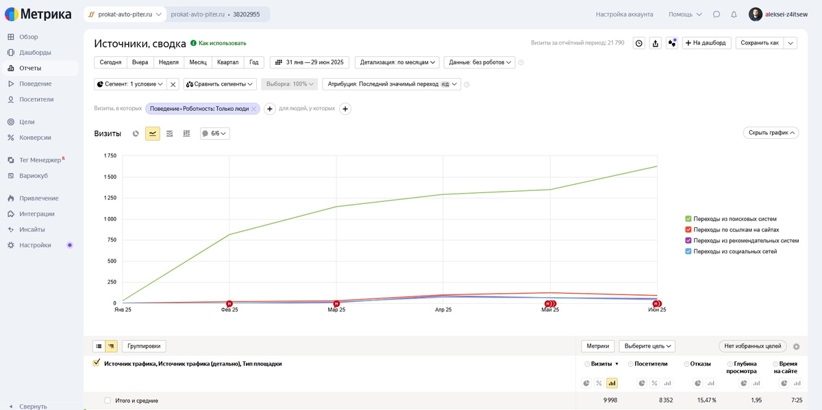
Task: Select stacked area chart icon
Action: (169, 133)
